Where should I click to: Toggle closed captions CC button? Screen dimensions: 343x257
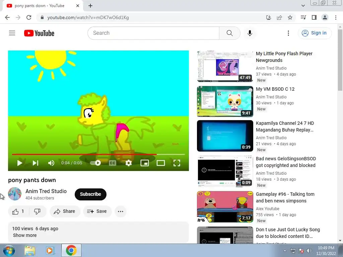click(x=113, y=163)
